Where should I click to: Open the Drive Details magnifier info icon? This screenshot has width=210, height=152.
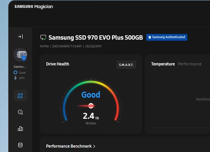[x=20, y=112]
